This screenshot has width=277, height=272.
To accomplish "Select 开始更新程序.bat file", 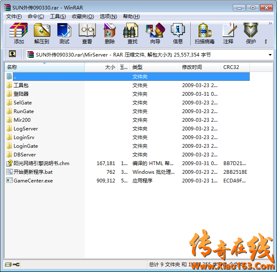I will 33,172.
